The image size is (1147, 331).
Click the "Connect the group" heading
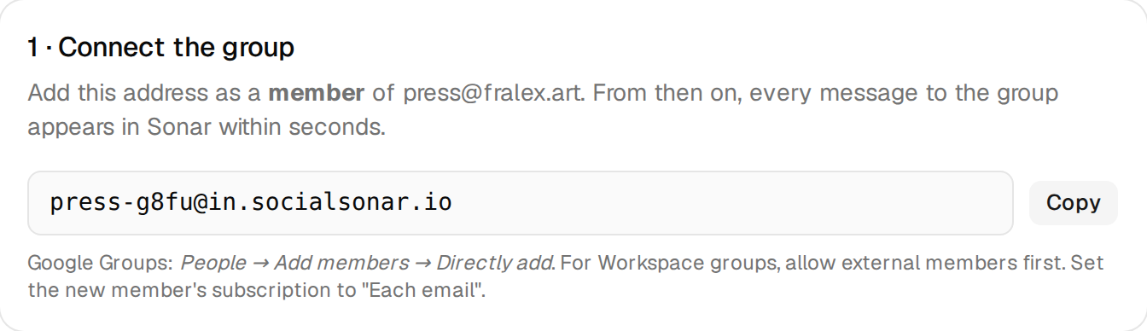(177, 48)
